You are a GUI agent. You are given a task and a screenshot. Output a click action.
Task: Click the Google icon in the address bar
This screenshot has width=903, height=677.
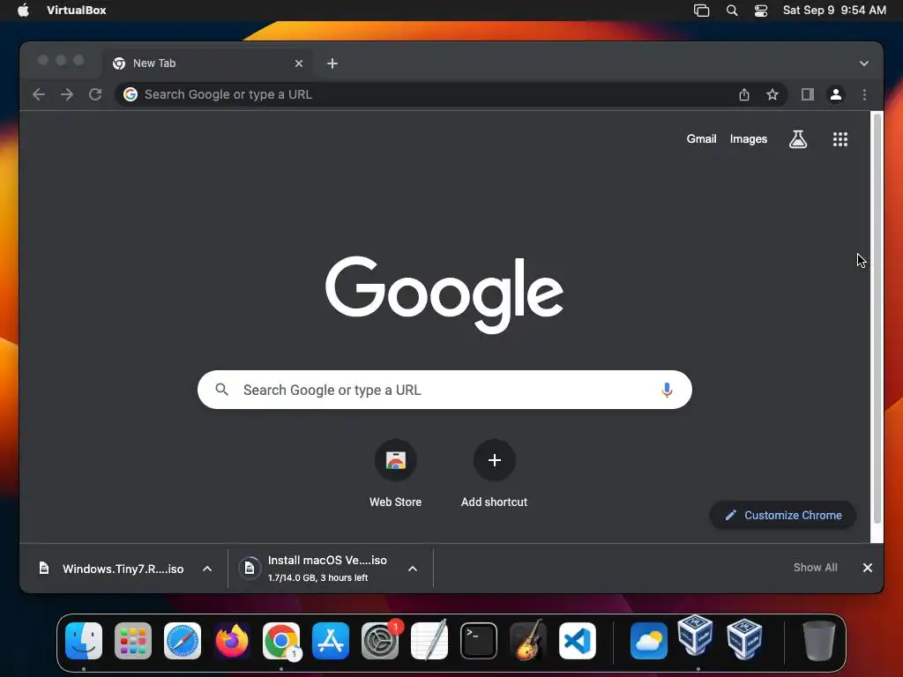point(131,94)
